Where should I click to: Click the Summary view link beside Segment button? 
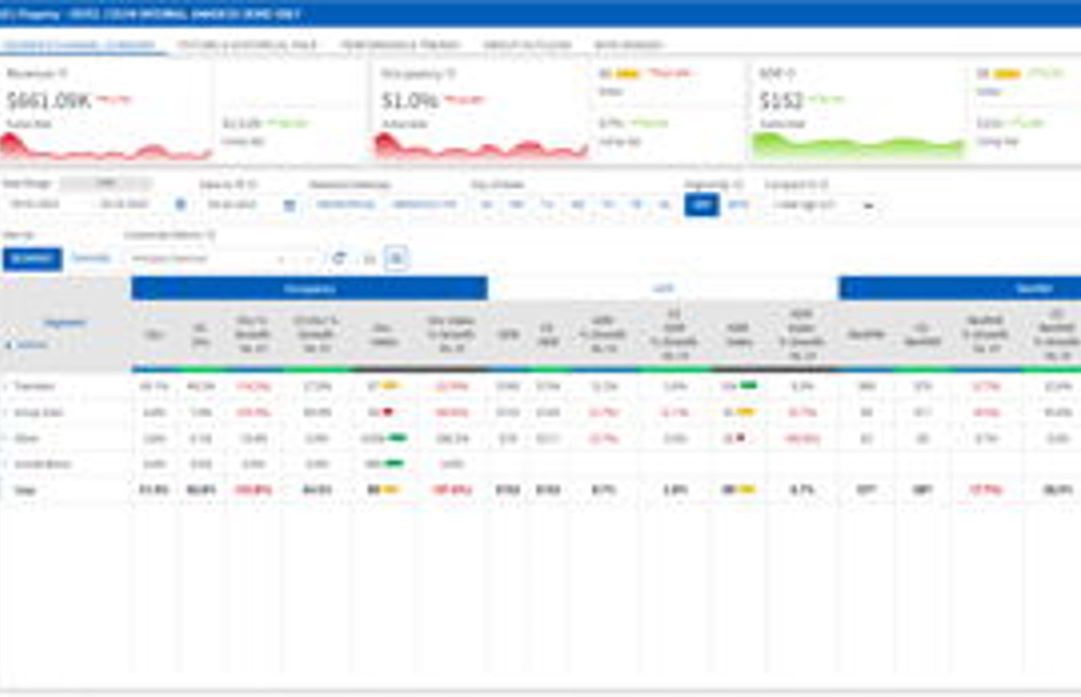pyautogui.click(x=91, y=258)
